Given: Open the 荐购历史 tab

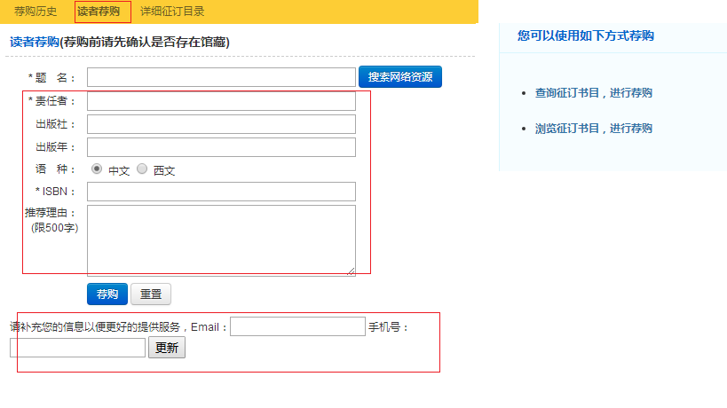Looking at the screenshot, I should pyautogui.click(x=36, y=12).
